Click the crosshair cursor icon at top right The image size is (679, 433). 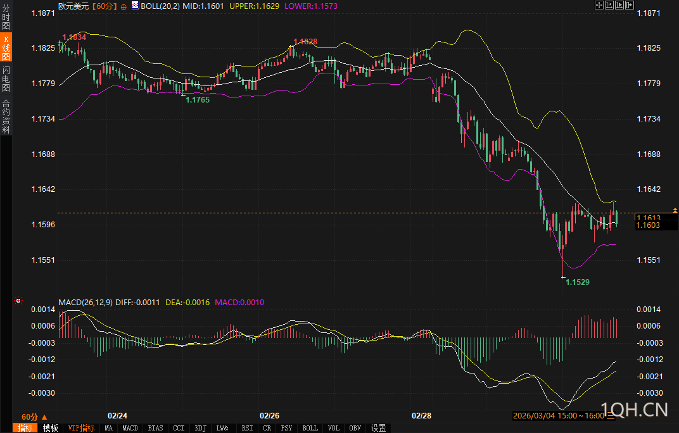(x=599, y=5)
